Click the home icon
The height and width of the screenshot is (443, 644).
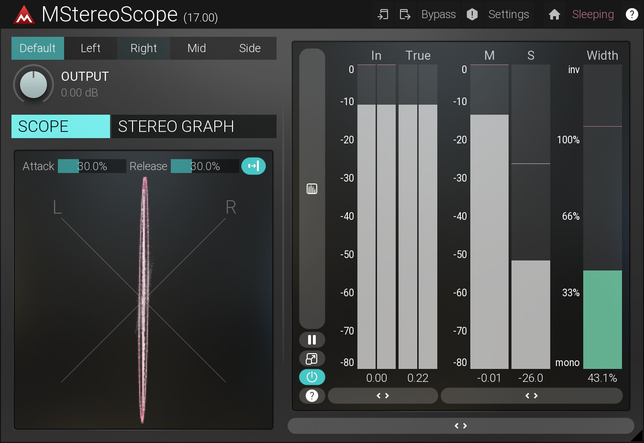(554, 14)
